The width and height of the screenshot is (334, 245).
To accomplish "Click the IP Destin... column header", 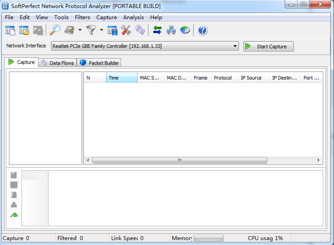I will (x=285, y=78).
